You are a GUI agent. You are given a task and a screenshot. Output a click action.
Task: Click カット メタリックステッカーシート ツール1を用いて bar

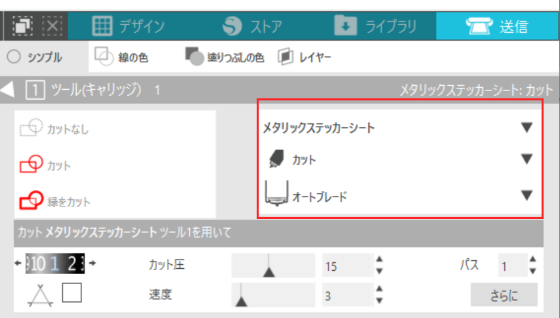pos(278,233)
